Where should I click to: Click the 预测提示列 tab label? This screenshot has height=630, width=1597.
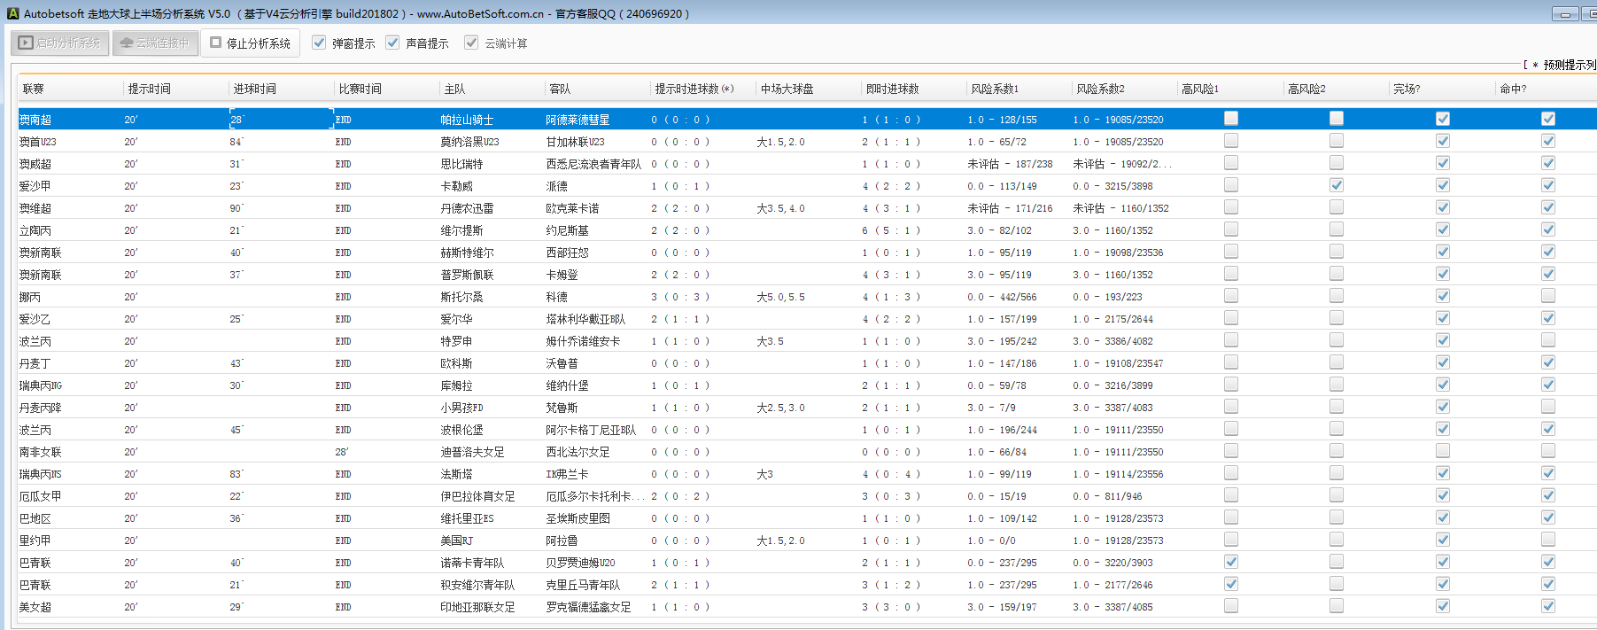tap(1569, 65)
